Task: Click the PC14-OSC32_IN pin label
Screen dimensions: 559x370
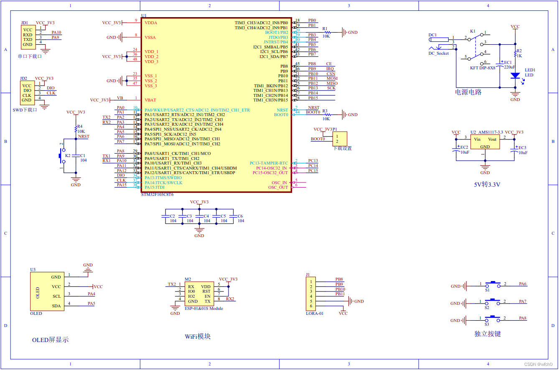Action: point(272,168)
